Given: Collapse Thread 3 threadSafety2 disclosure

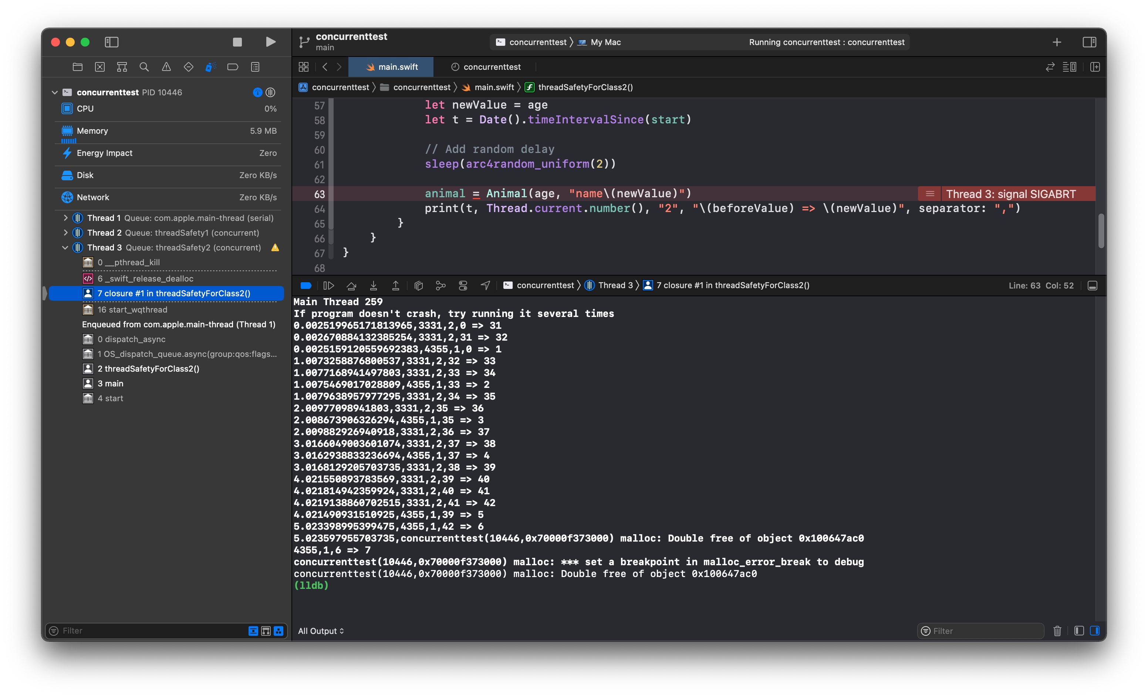Looking at the screenshot, I should coord(65,248).
